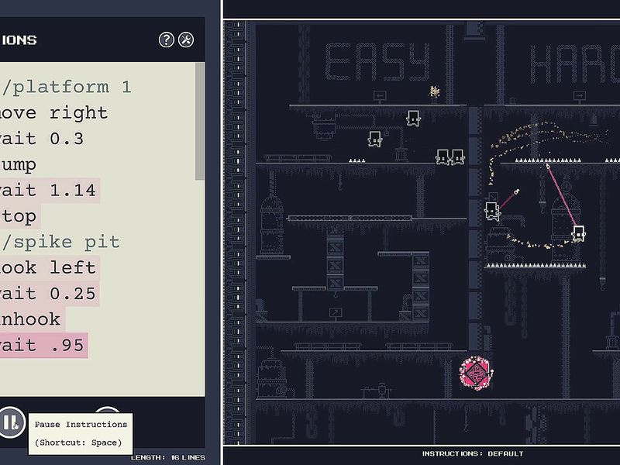This screenshot has width=620, height=465.
Task: Click the 'Instructions: Default' status label
Action: pos(473,453)
